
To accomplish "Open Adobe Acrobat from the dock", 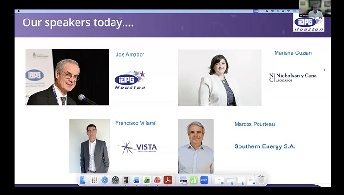I will 168,180.
